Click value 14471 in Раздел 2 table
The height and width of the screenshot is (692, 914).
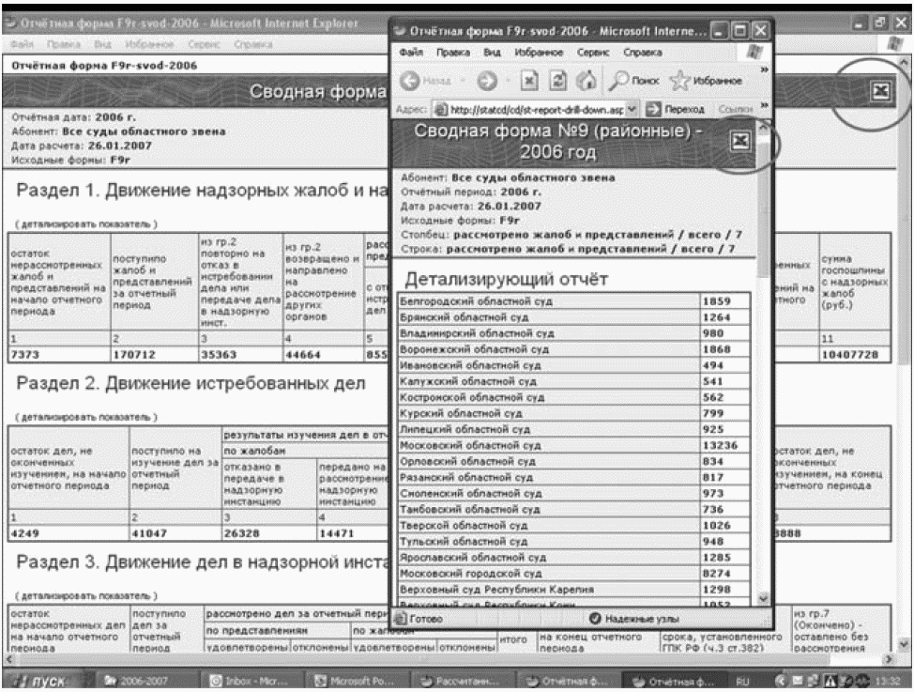337,533
